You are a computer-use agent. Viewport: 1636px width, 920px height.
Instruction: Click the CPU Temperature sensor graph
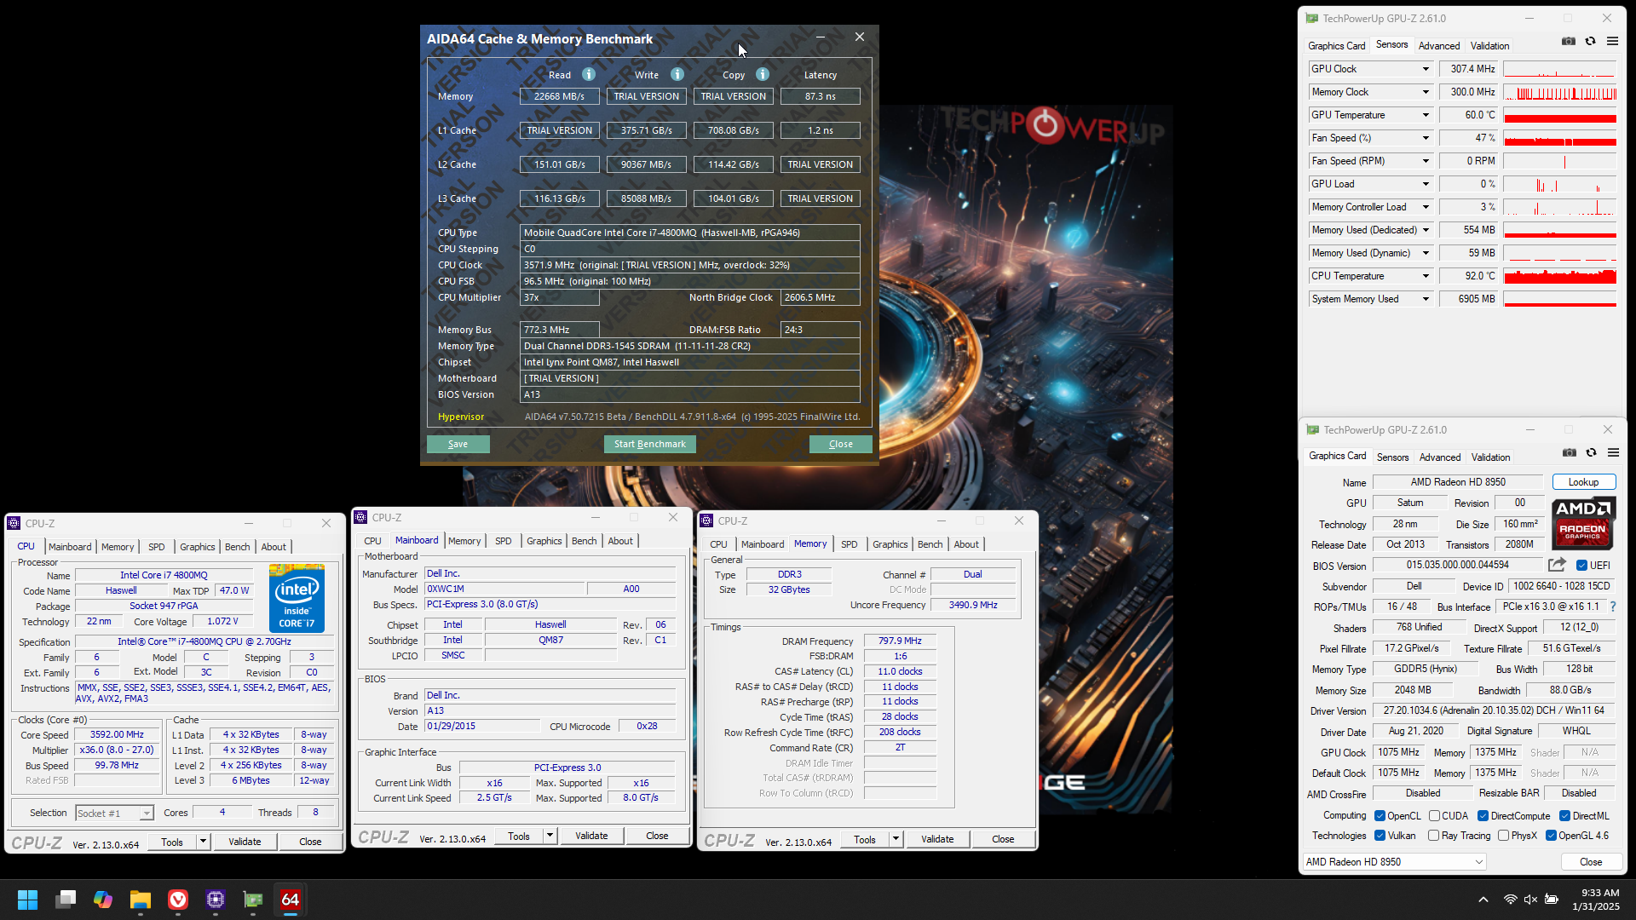1560,276
